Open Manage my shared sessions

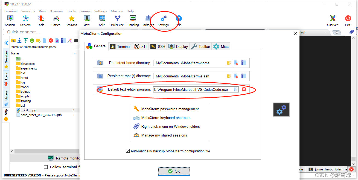click(x=160, y=135)
